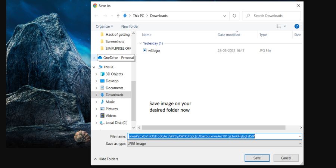This screenshot has width=336, height=168.
Task: Expand the Local Disk (C:) node
Action: (x=96, y=123)
